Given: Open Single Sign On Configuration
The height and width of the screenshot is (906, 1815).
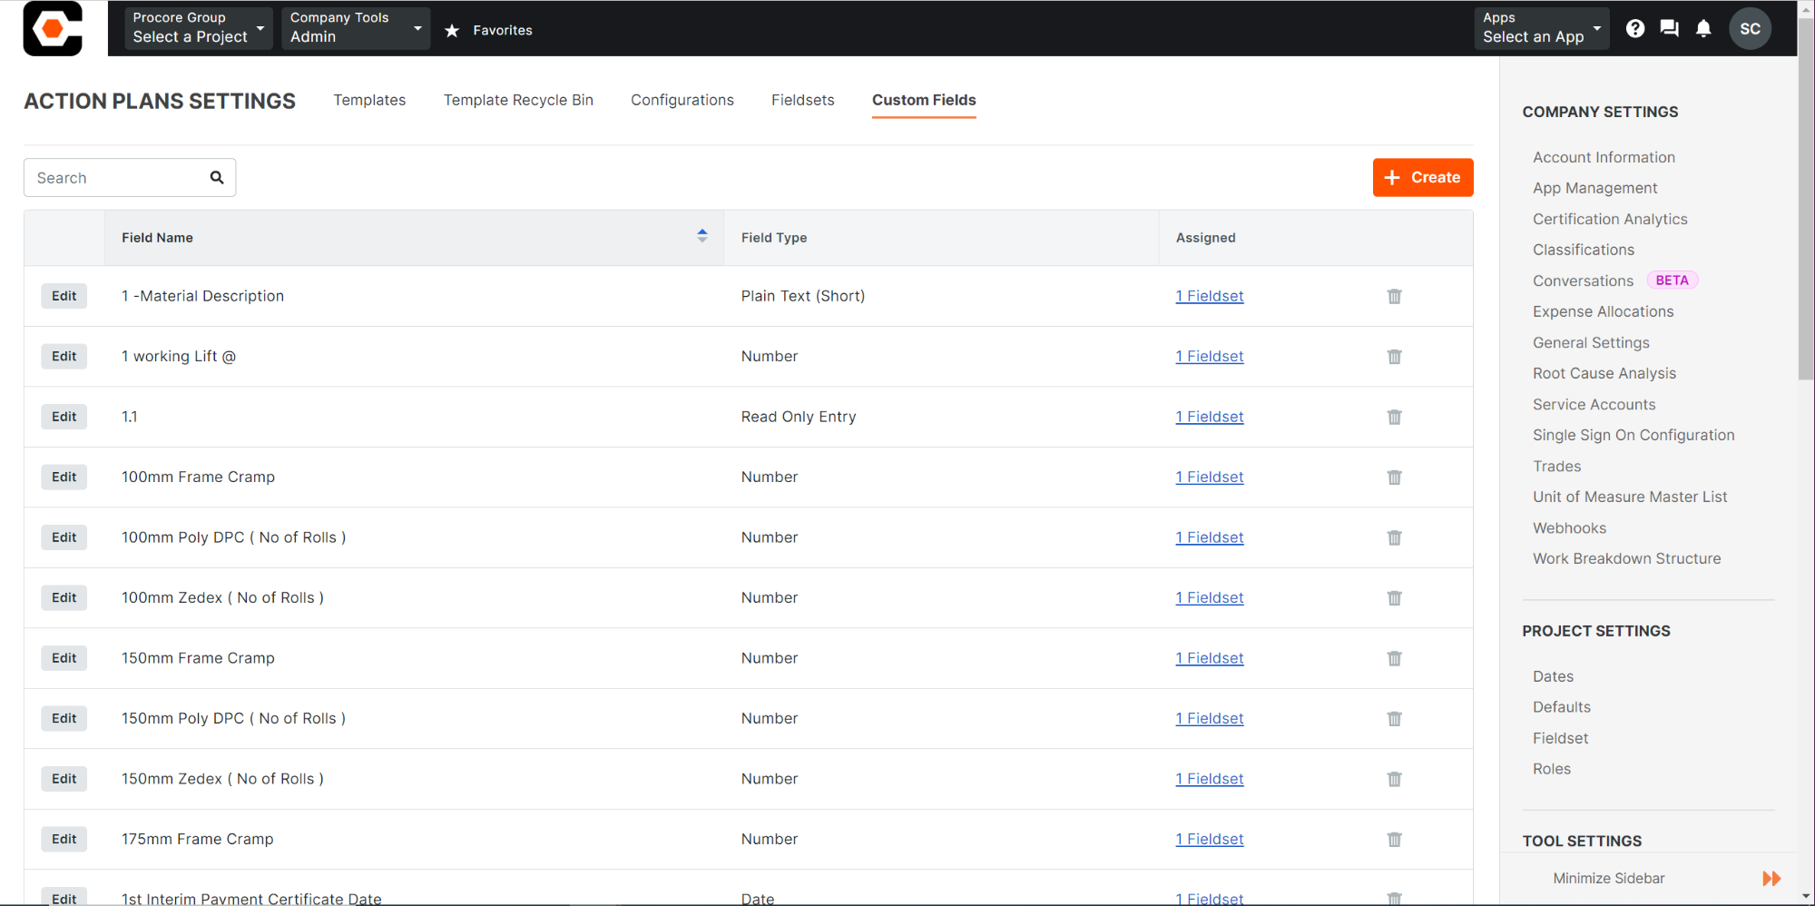Looking at the screenshot, I should click(x=1633, y=435).
